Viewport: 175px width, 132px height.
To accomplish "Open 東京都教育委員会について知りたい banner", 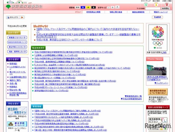I will (158, 92).
